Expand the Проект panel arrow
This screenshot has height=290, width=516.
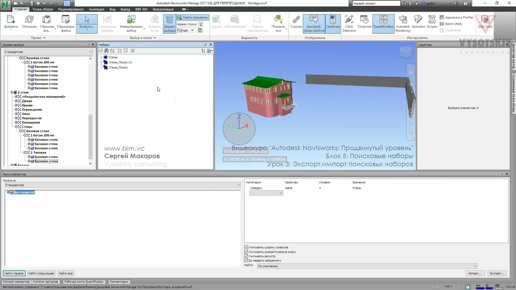44,38
